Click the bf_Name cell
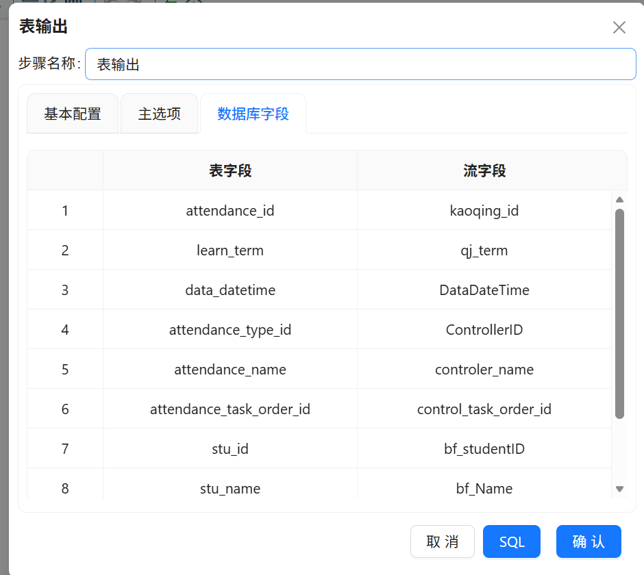644x575 pixels. click(x=484, y=483)
